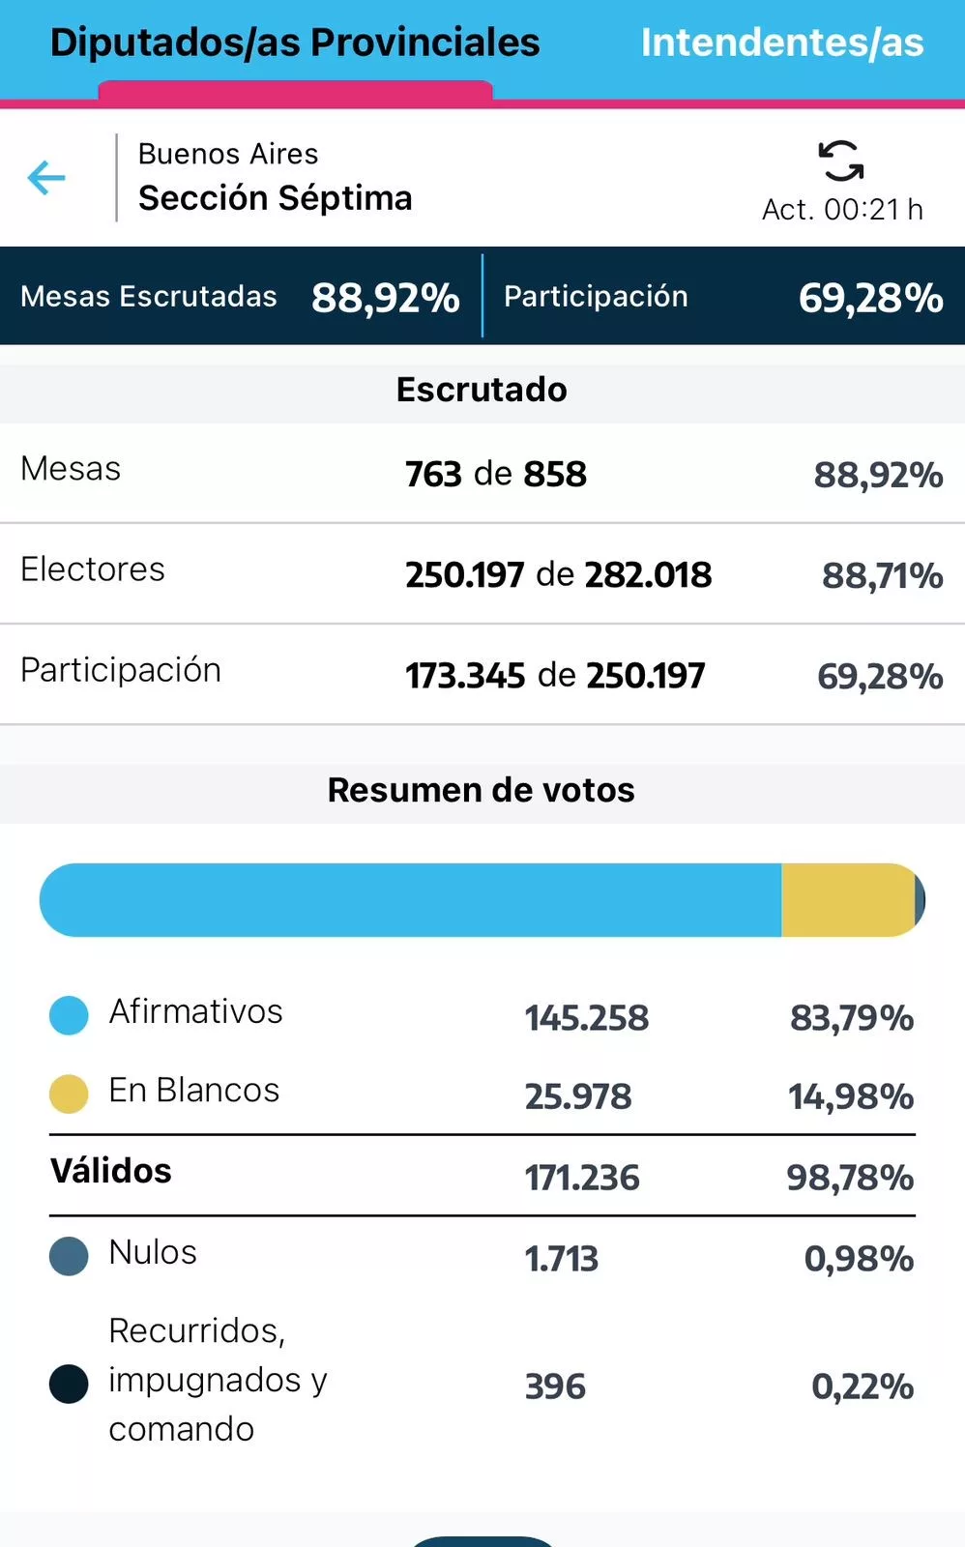Switch to Diputados/as Provinciales tab

pyautogui.click(x=295, y=44)
